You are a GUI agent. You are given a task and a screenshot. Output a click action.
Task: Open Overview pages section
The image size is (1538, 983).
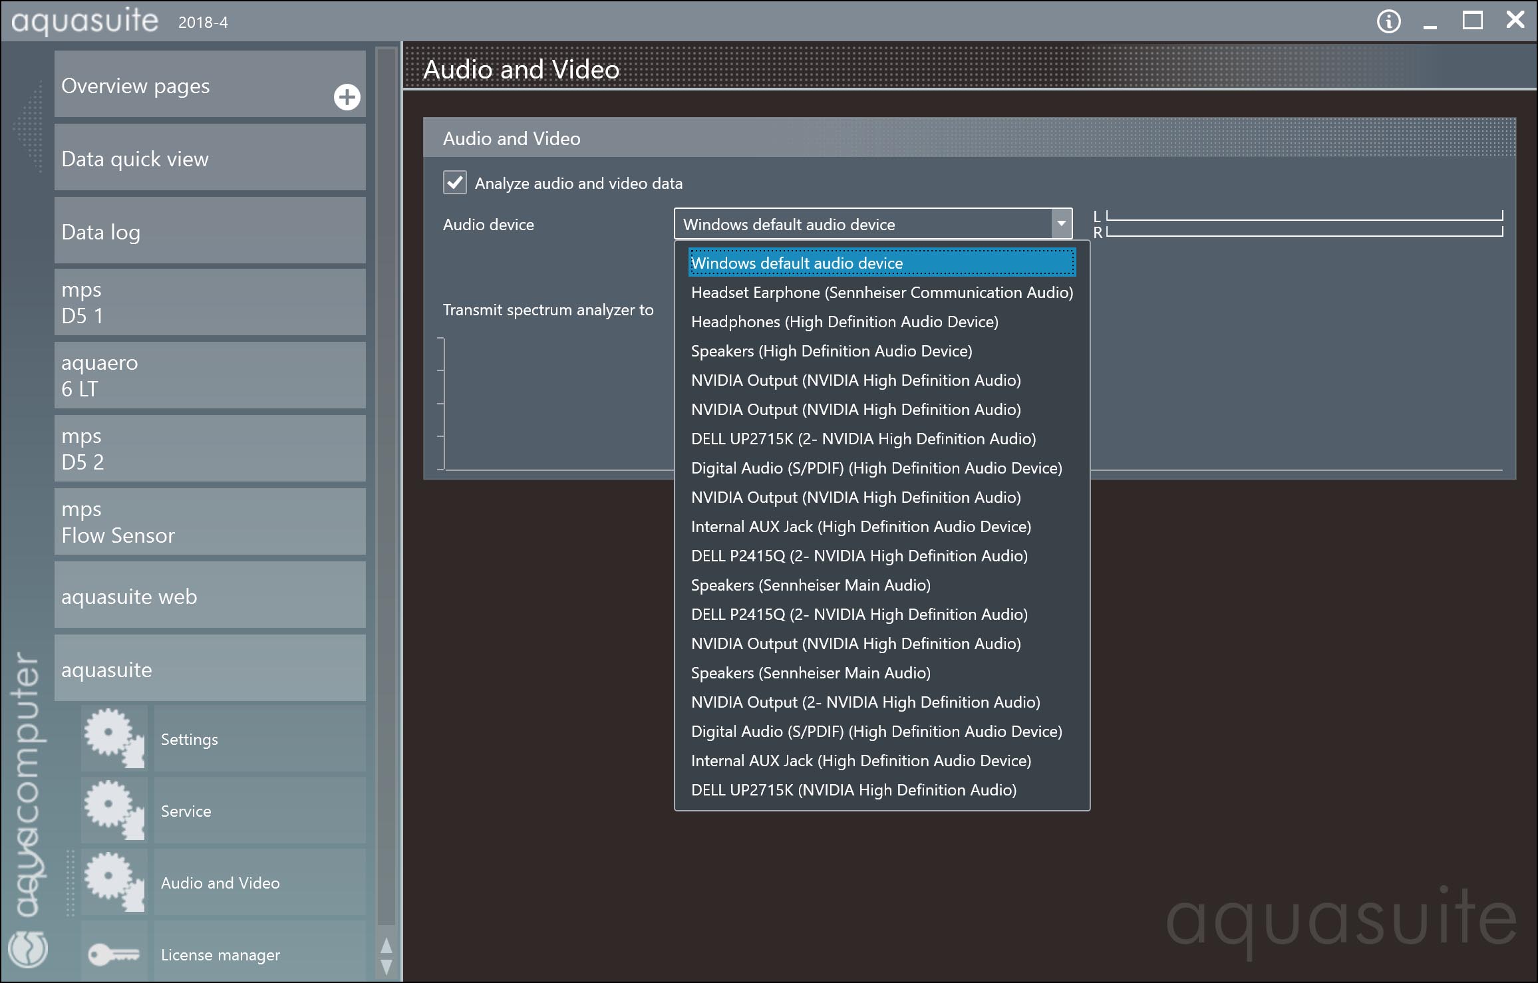210,84
